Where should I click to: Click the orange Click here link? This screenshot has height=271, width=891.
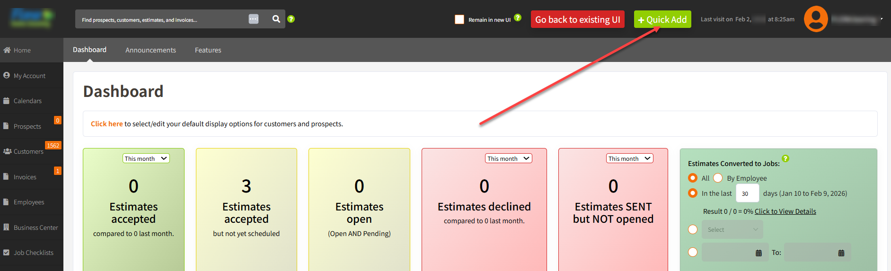(x=106, y=124)
